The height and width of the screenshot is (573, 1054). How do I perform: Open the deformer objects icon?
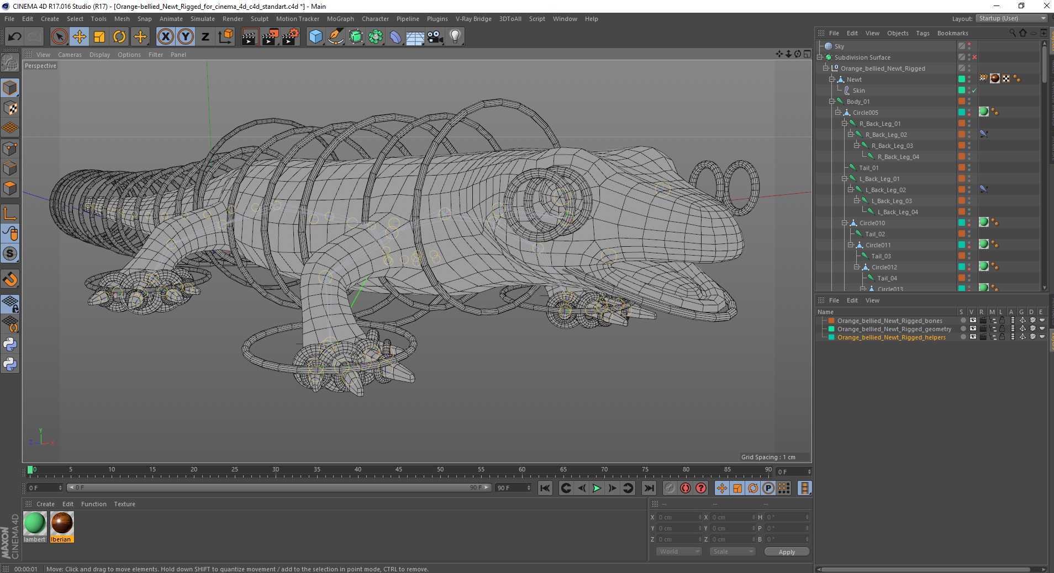pos(396,37)
